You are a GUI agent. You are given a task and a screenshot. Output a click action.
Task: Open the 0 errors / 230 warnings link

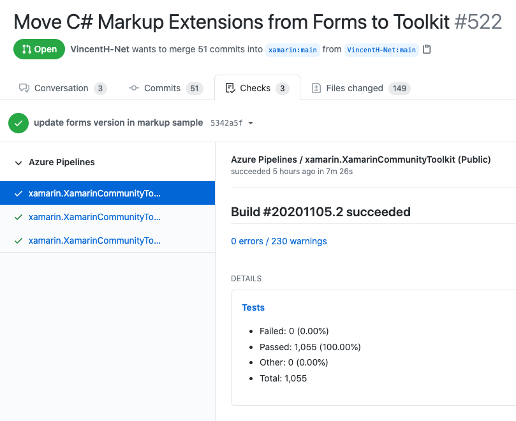(279, 241)
